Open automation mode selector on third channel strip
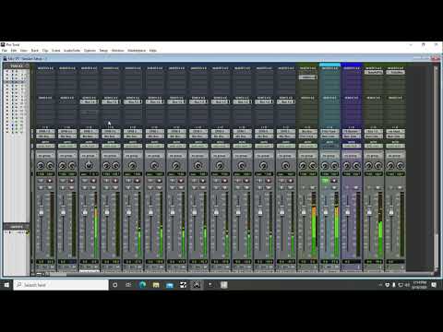Screen dimensions: 443x332 pyautogui.click(x=89, y=146)
